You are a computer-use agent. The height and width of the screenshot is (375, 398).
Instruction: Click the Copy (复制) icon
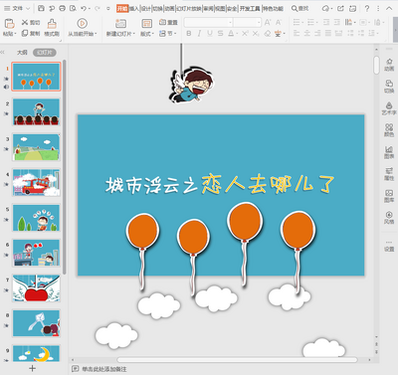pyautogui.click(x=25, y=33)
